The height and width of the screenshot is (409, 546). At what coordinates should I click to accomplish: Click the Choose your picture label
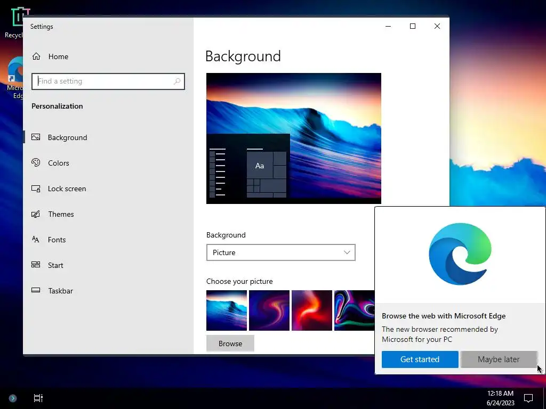point(239,281)
